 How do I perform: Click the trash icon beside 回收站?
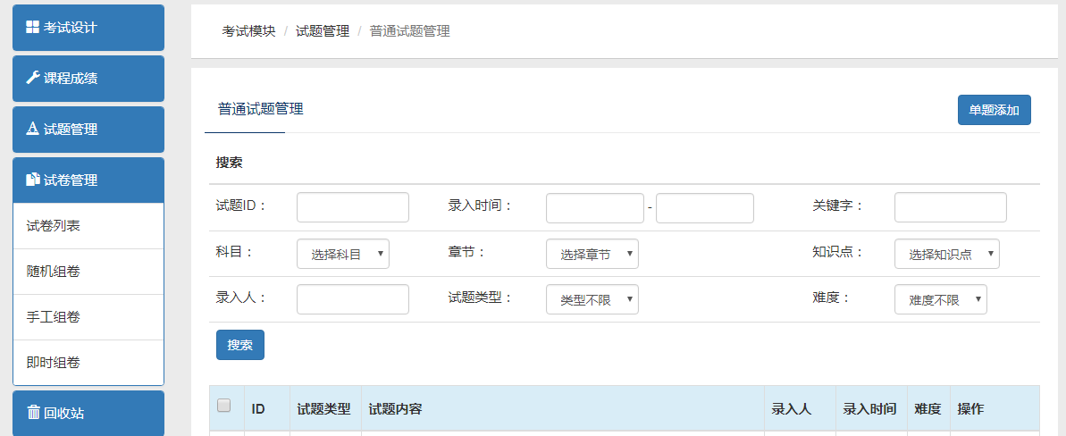[x=33, y=413]
